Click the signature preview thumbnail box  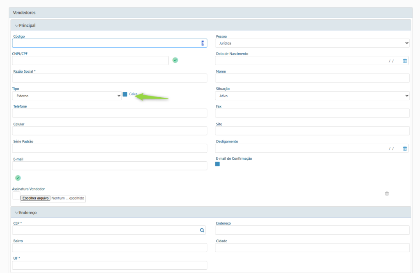16,195
